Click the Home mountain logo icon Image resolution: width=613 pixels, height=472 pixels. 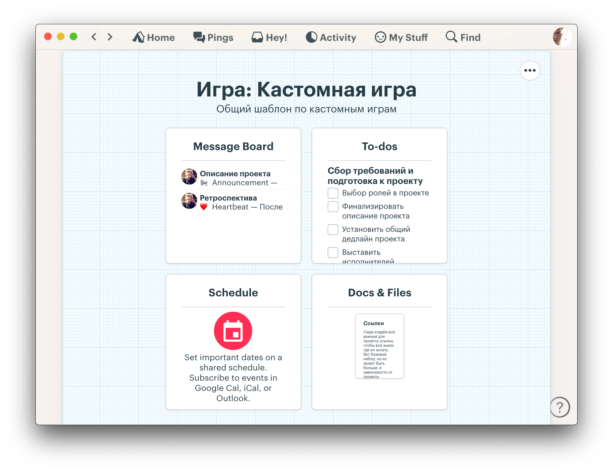tap(138, 37)
